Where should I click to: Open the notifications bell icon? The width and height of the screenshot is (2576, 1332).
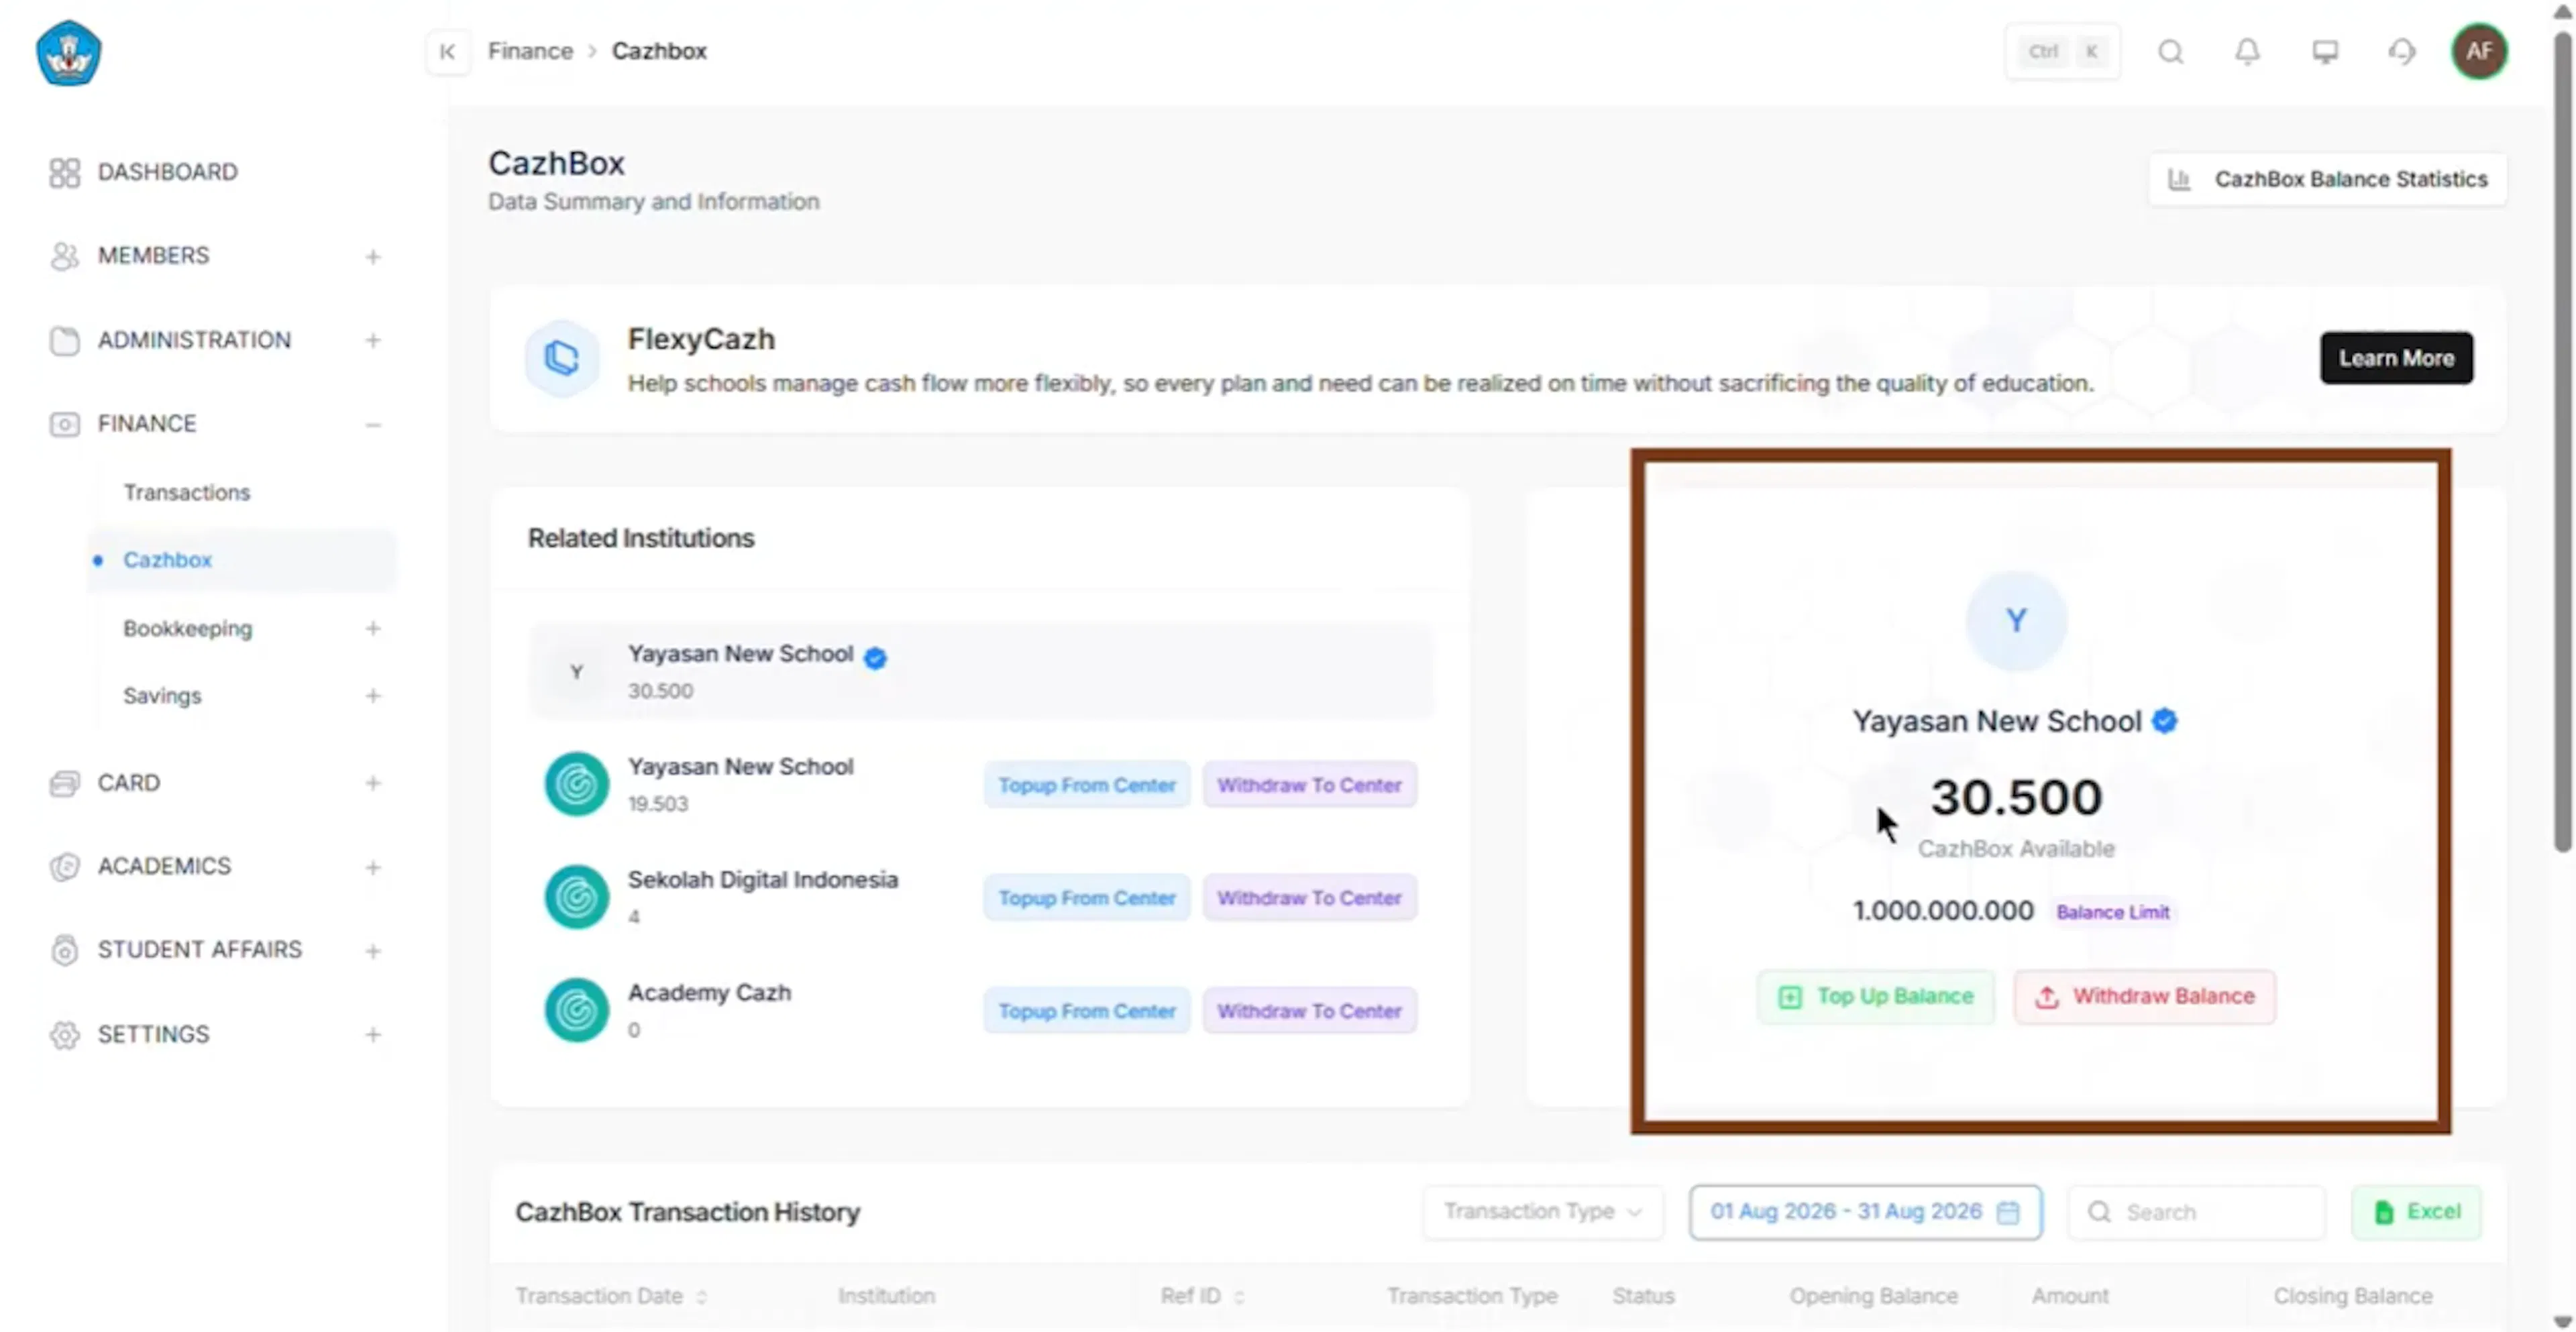pyautogui.click(x=2247, y=51)
